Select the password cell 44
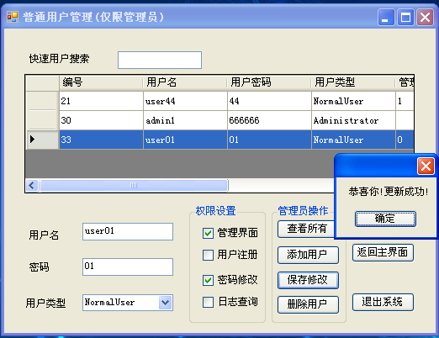 click(x=269, y=101)
